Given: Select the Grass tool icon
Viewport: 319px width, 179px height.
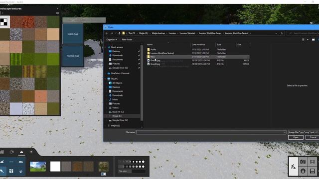Looking at the screenshot, I should (x=21, y=171).
